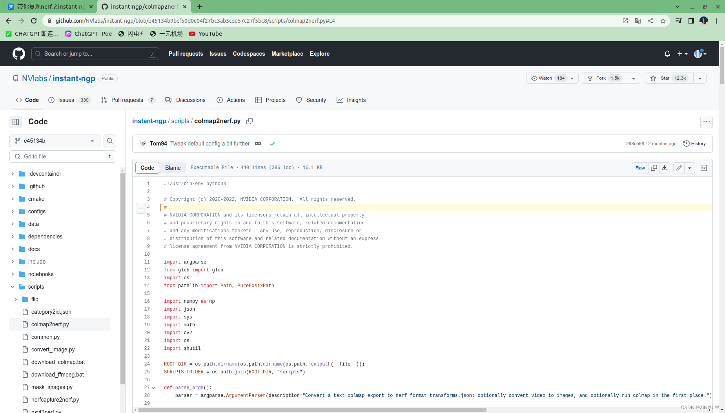This screenshot has height=413, width=725.
Task: Collapse the file tree side panel
Action: click(x=16, y=122)
